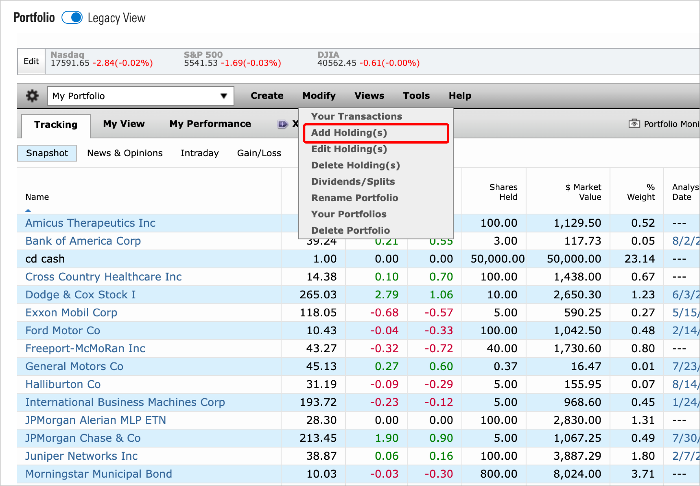
Task: Choose Edit Holding(s) menu item
Action: 349,149
